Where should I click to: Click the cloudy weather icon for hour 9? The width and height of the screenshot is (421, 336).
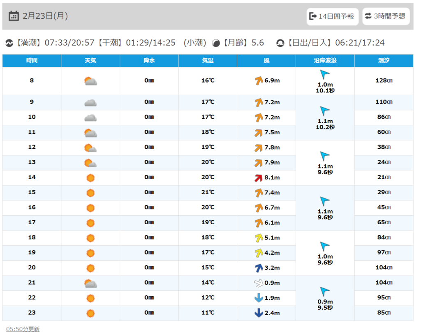coord(90,102)
